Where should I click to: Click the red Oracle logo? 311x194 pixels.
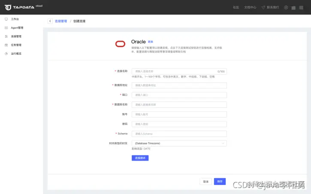coord(120,44)
